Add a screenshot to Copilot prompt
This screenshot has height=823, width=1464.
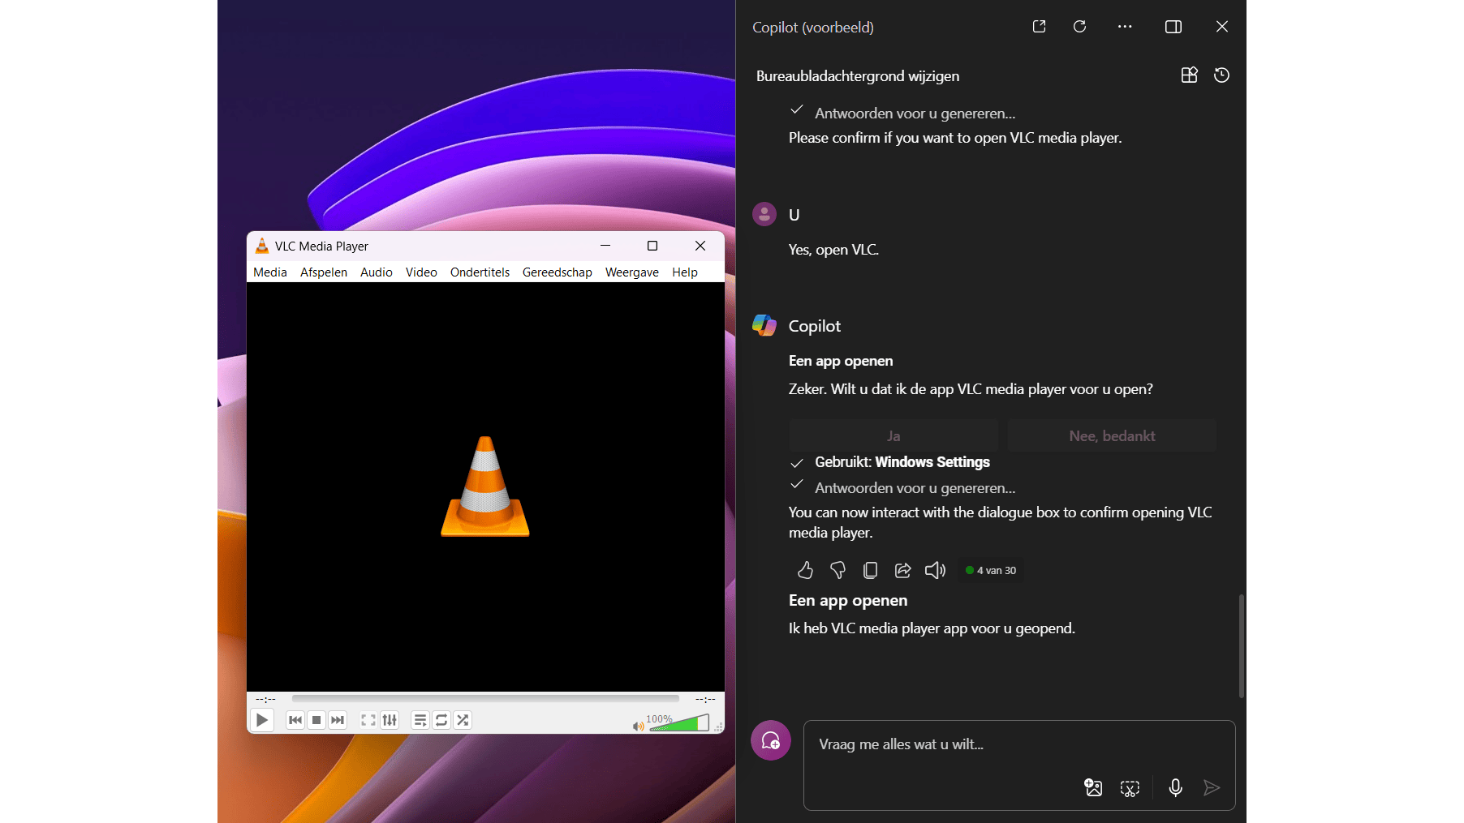(x=1130, y=787)
